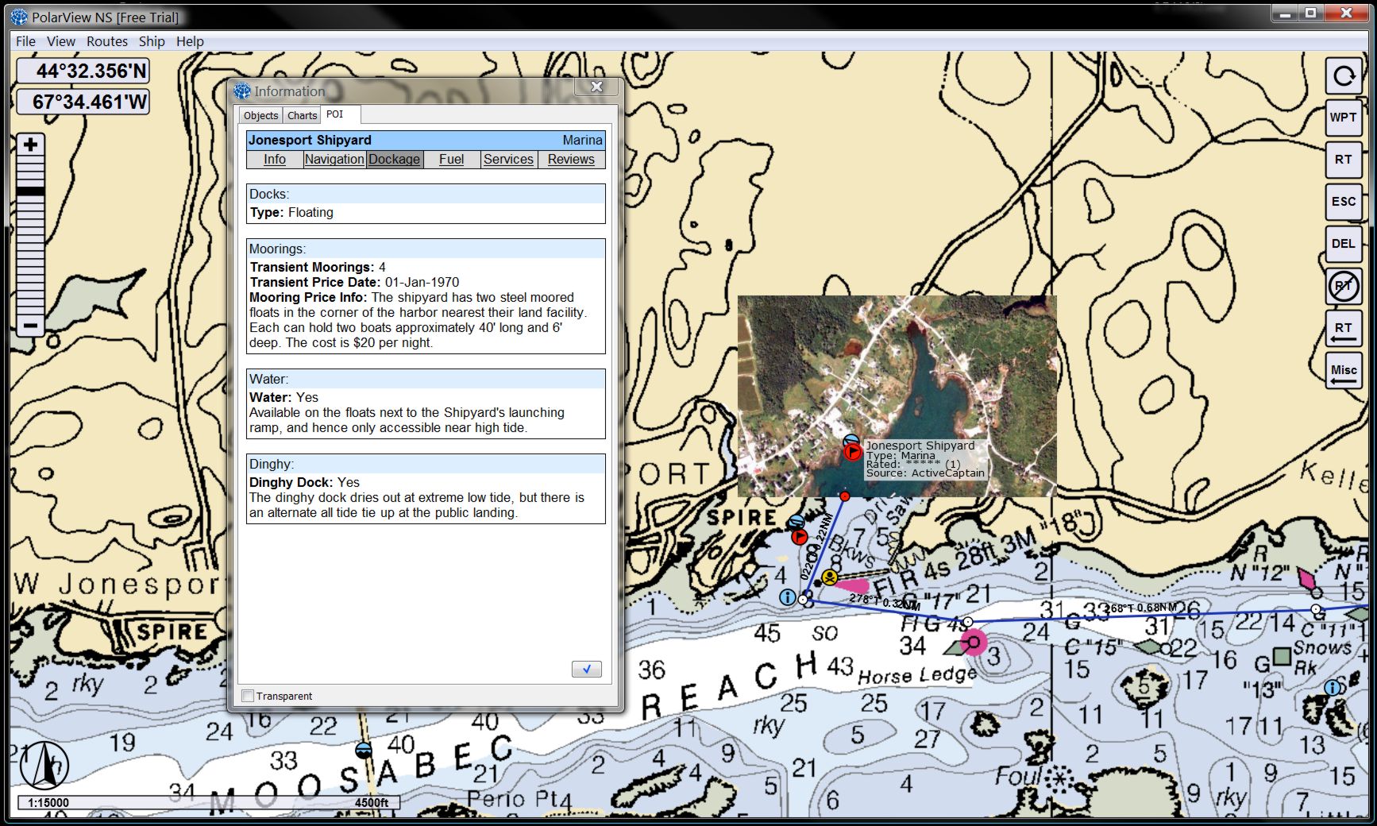Click the RT reverse arrow button
Screen dimensions: 1377x826
pos(1344,328)
